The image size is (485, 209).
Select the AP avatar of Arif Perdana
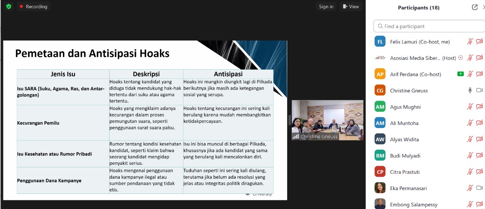pyautogui.click(x=380, y=74)
